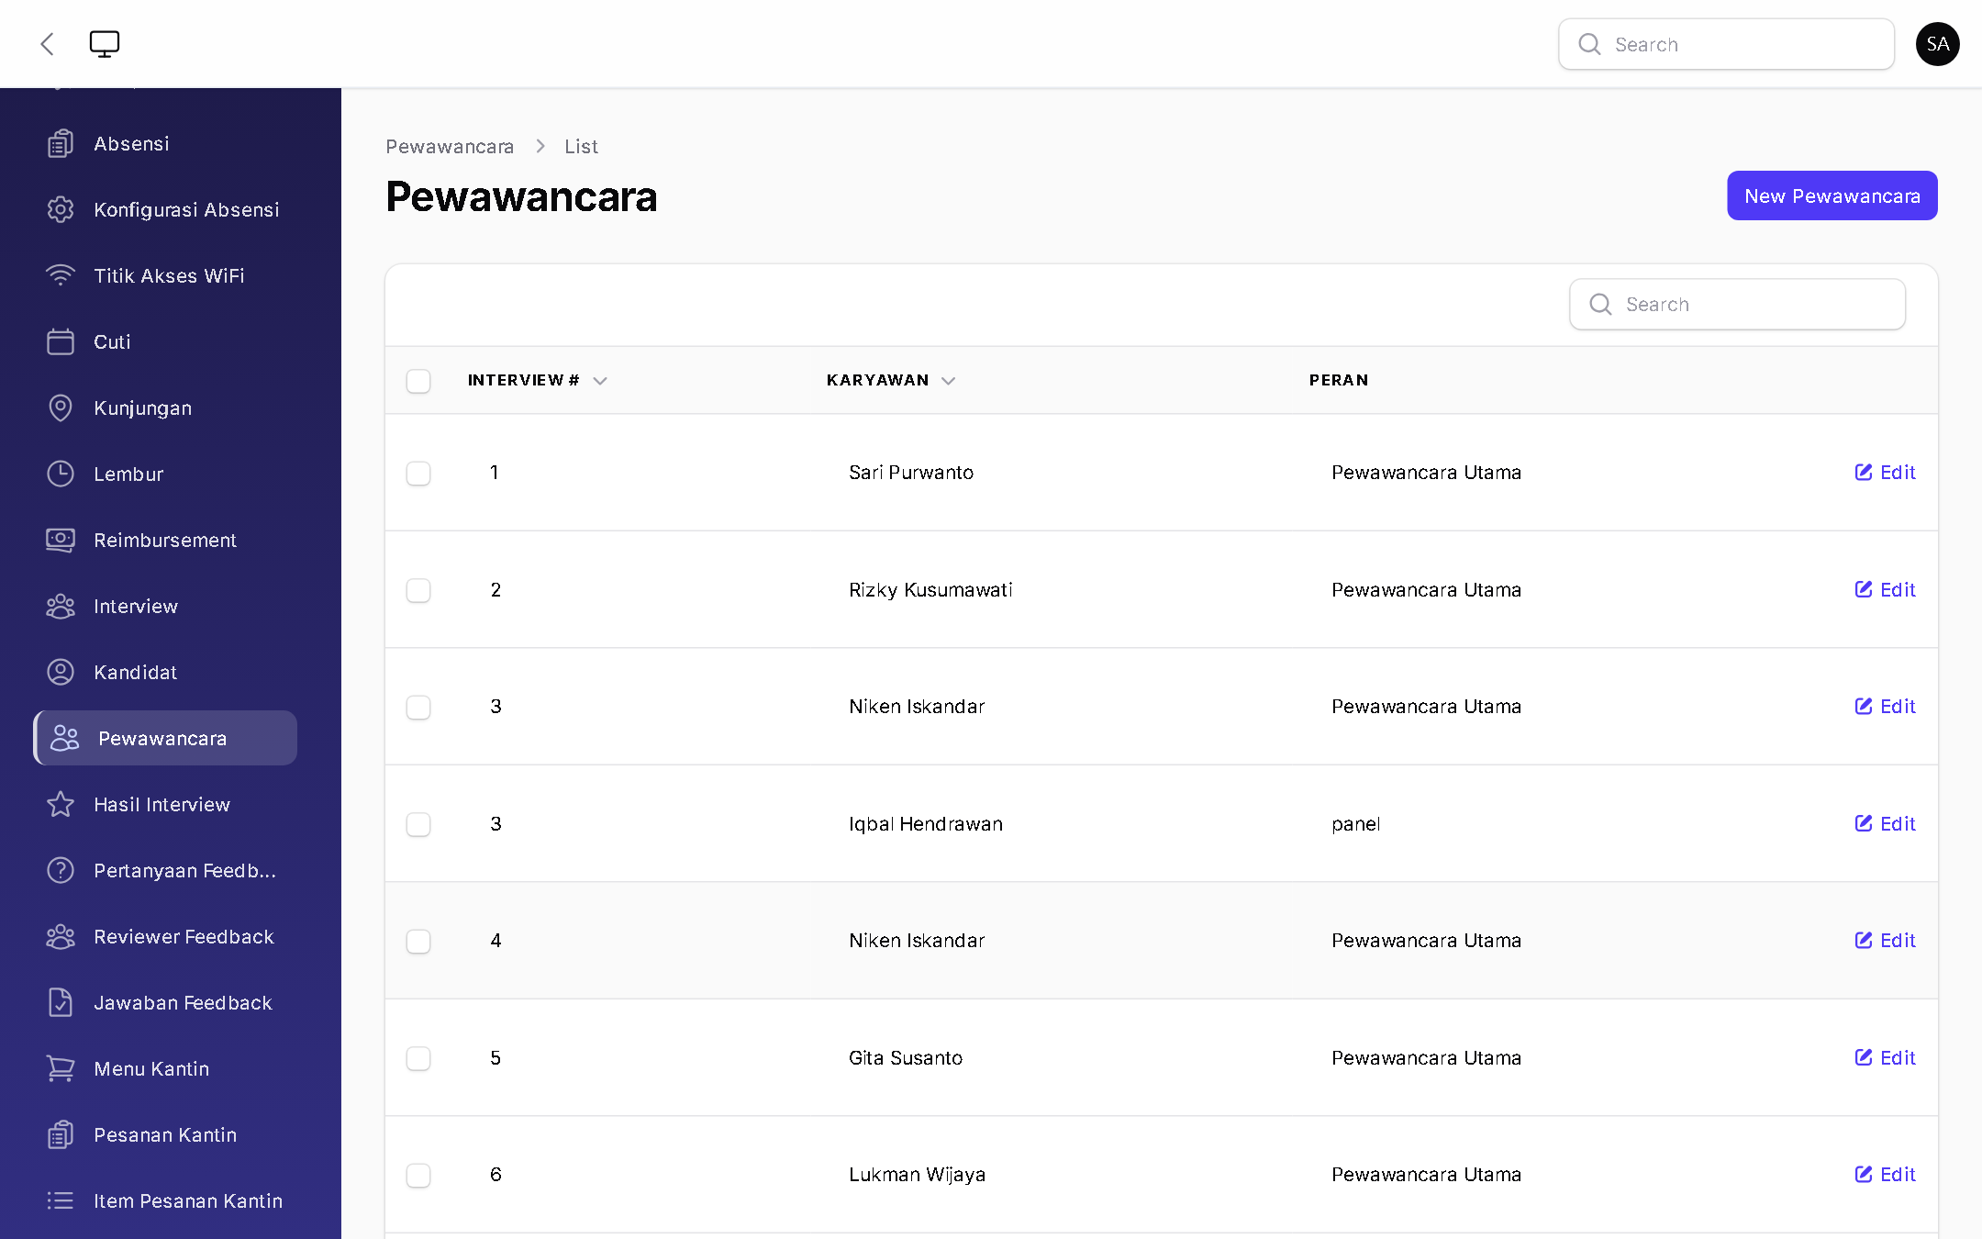Screen dimensions: 1982x1239
Task: Check the row for Sari Purwanto
Action: click(418, 474)
